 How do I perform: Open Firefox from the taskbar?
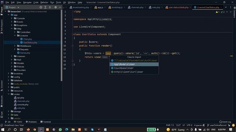pyautogui.click(x=28, y=129)
